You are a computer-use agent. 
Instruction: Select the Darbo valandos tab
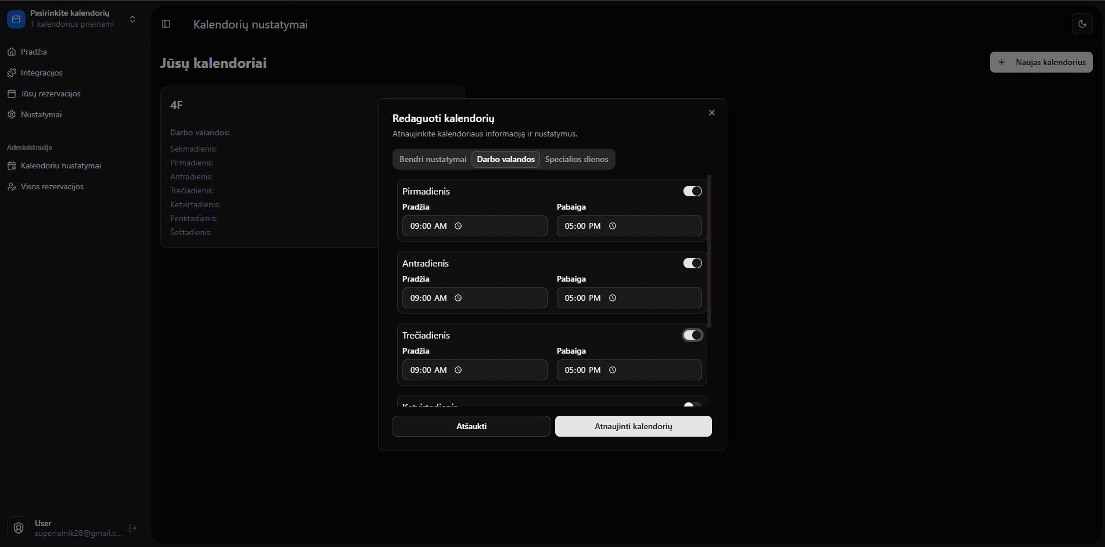tap(506, 159)
